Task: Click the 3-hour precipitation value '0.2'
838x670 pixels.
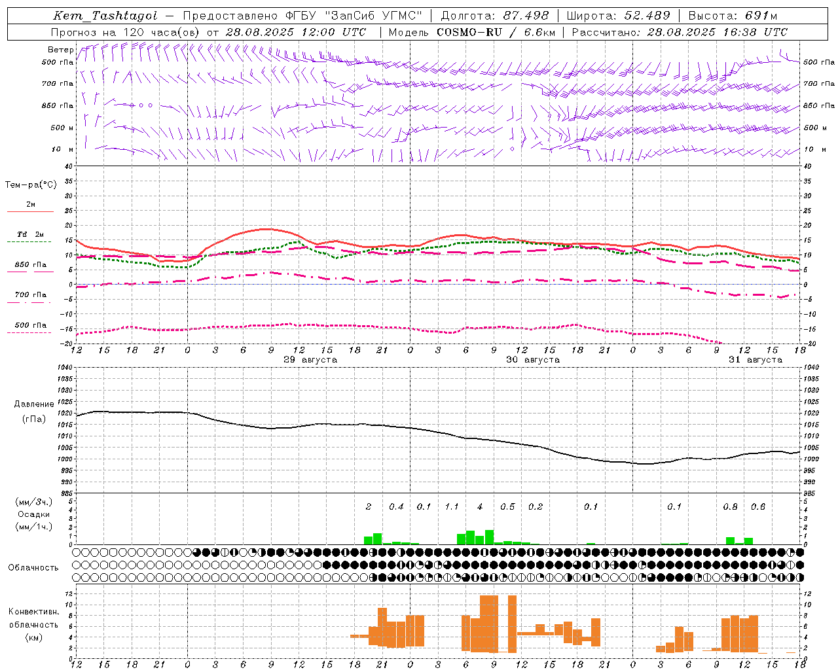Action: [536, 506]
